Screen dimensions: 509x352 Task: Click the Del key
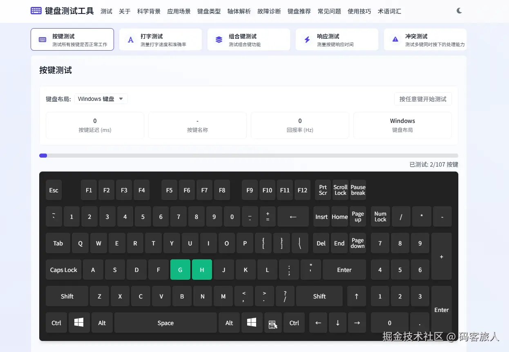pyautogui.click(x=321, y=243)
